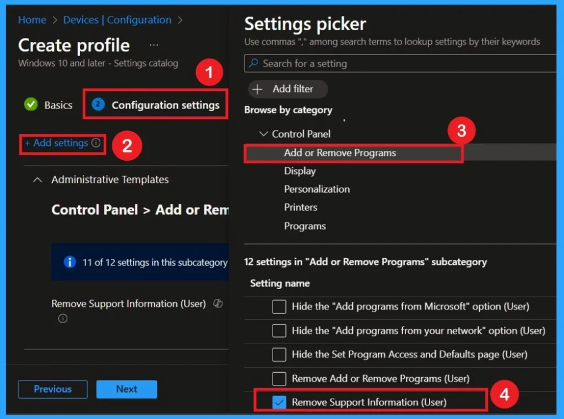
Task: Check Remove Add or Remove Programs (User)
Action: coord(279,378)
